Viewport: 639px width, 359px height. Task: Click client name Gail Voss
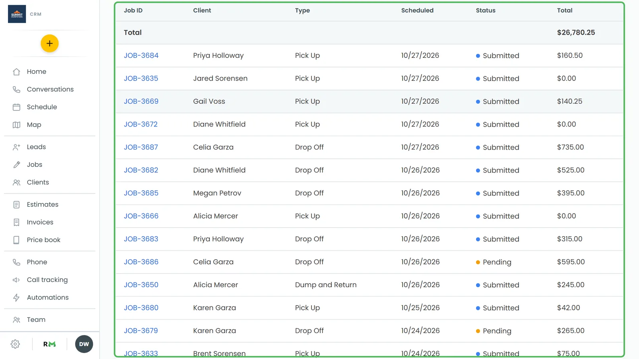pyautogui.click(x=209, y=101)
